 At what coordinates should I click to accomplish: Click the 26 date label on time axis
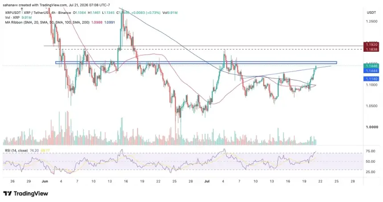(12, 181)
